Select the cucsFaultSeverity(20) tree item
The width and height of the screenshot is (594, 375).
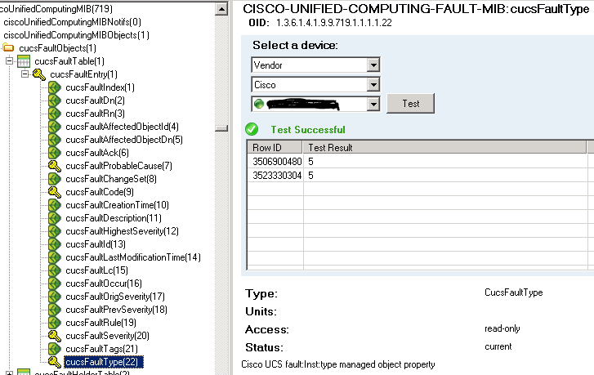pyautogui.click(x=108, y=336)
